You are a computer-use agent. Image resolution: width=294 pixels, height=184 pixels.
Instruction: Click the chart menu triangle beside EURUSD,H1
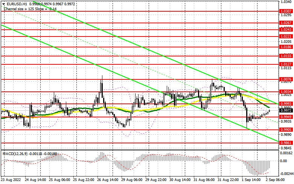coord(3,4)
